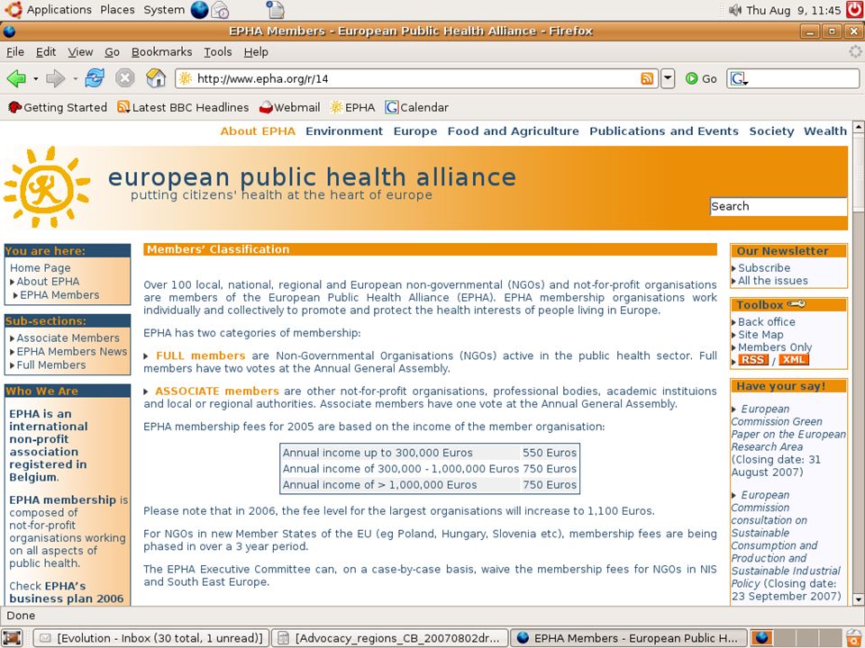Go to Publications and Events section

point(664,131)
